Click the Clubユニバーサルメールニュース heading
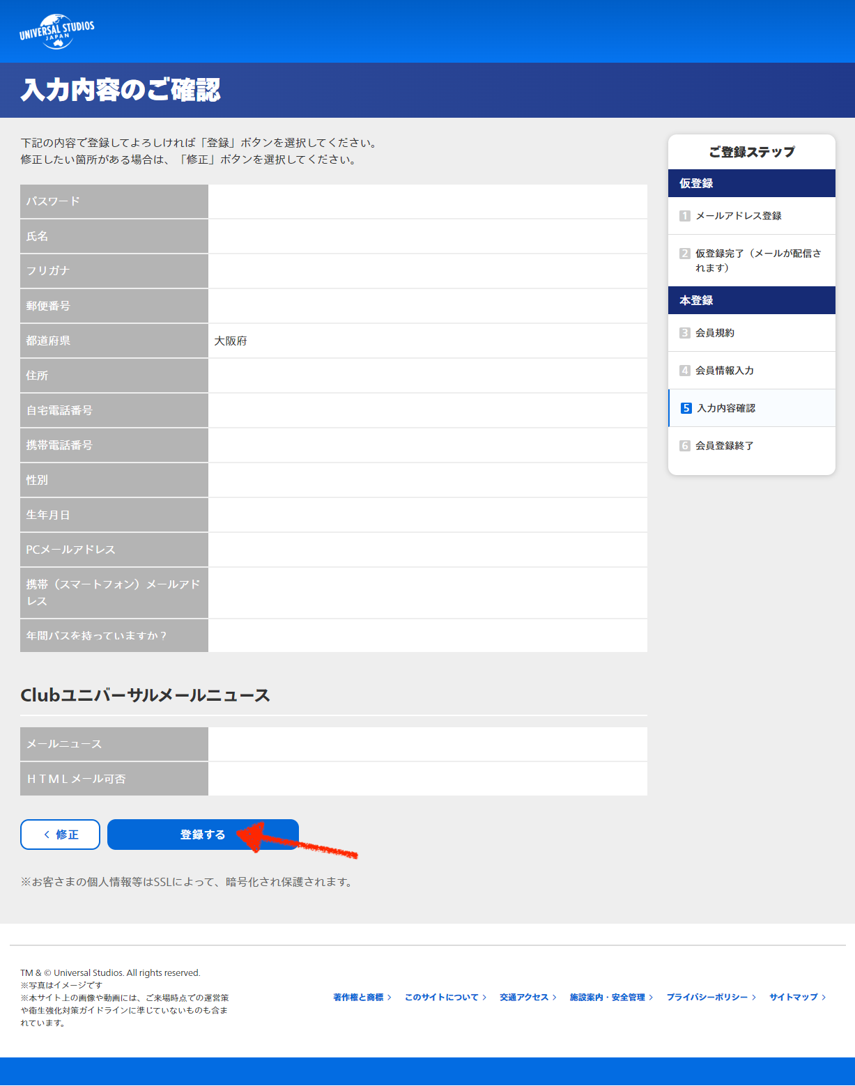The height and width of the screenshot is (1086, 855). click(146, 695)
